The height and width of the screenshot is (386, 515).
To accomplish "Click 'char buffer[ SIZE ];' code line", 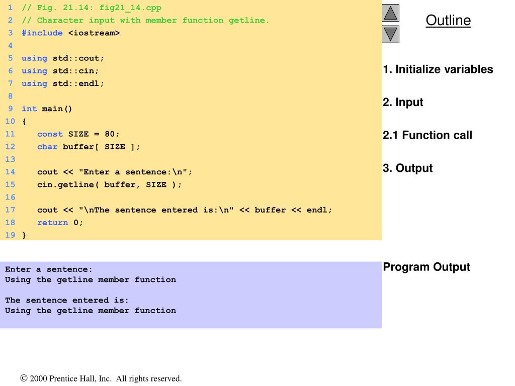I will point(89,147).
